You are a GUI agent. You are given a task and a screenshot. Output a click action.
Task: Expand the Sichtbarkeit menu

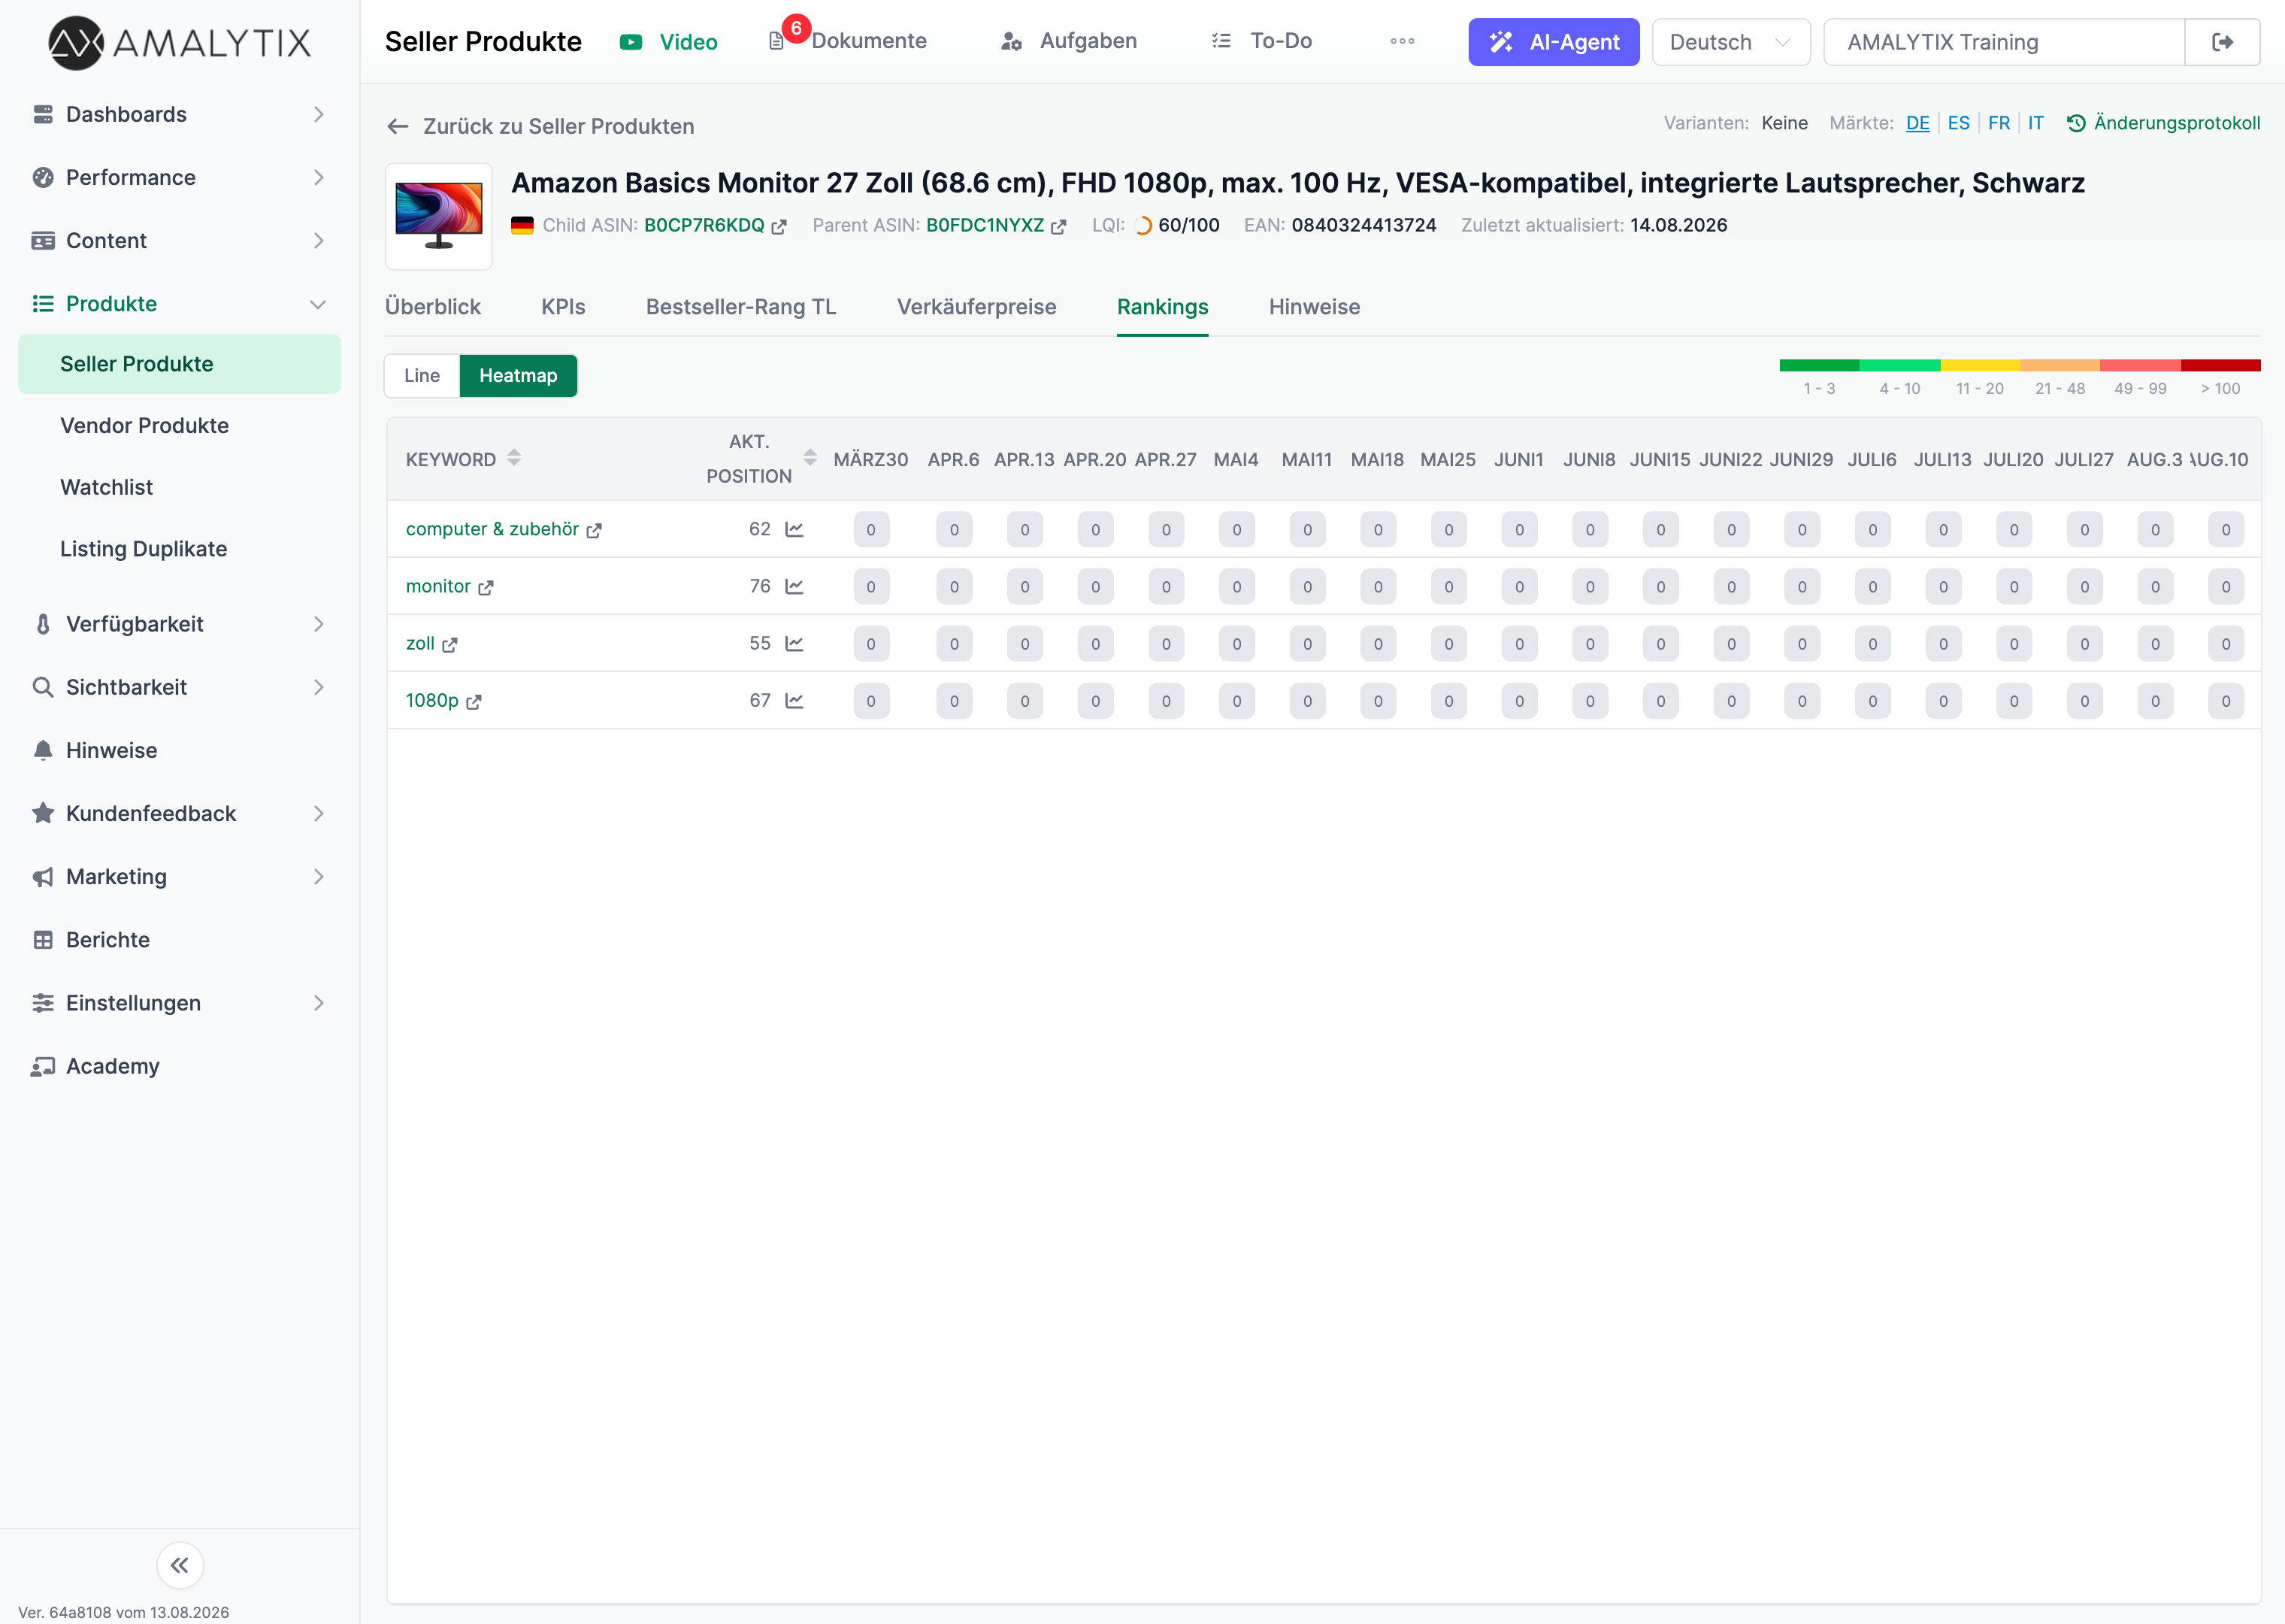(x=180, y=687)
